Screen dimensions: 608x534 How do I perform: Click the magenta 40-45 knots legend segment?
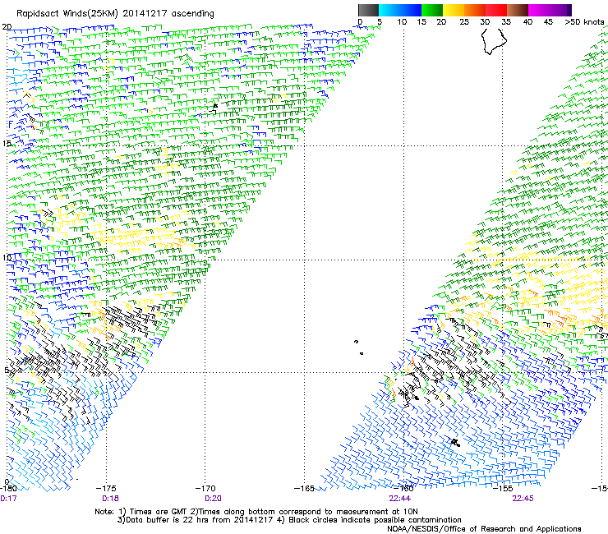tap(539, 10)
